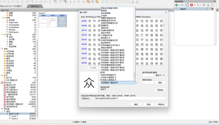Viewport: 219px width, 125px height.
Task: Select the Completed tag in the tree
Action: 14,27
